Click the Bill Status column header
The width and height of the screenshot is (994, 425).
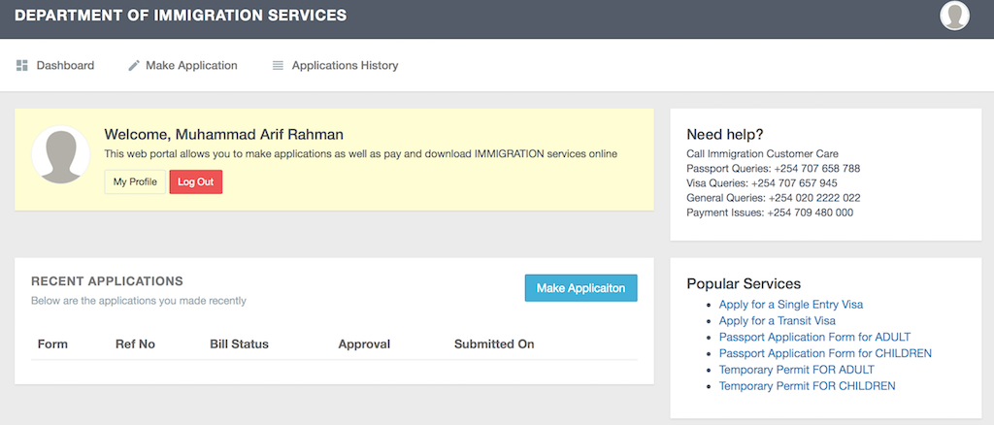tap(239, 344)
